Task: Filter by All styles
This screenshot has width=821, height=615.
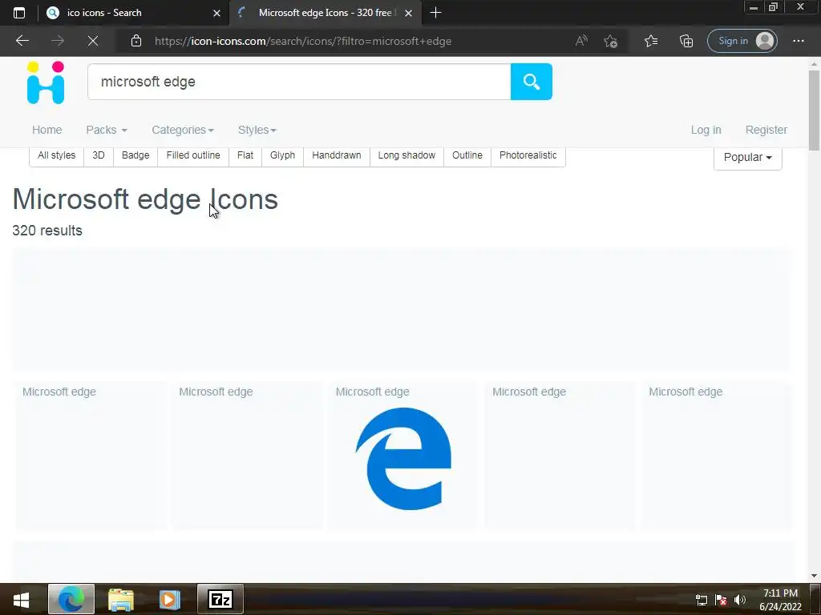Action: pos(57,155)
